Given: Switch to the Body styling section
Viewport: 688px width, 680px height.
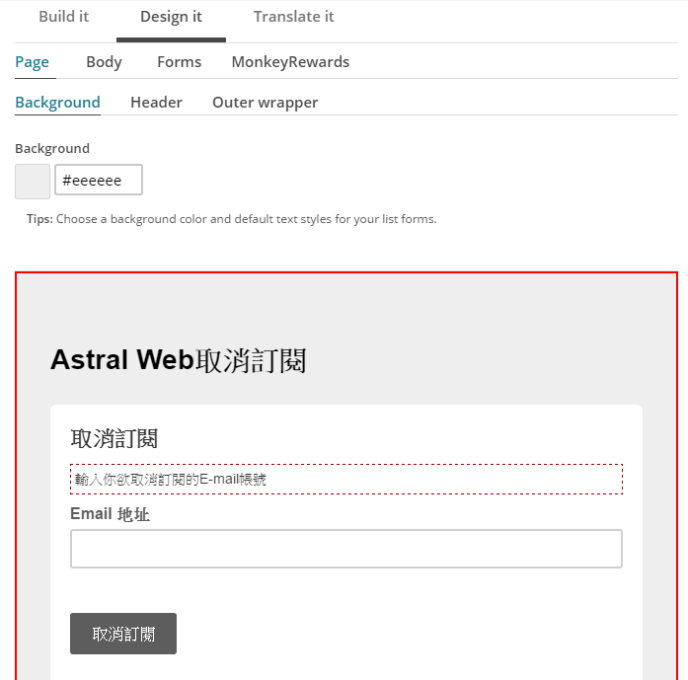Looking at the screenshot, I should 104,62.
